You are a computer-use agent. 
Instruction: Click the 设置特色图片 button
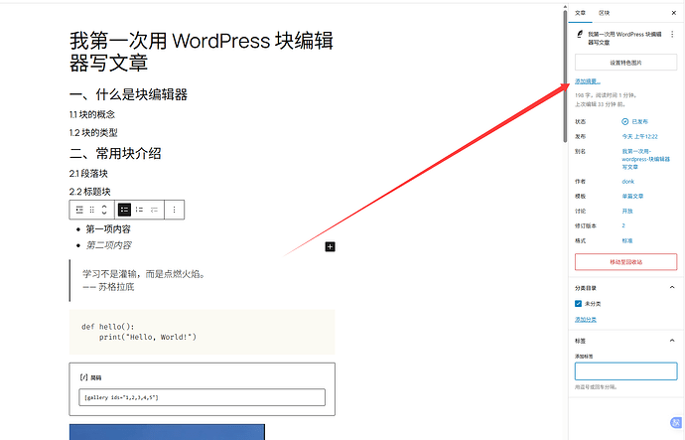click(x=626, y=63)
